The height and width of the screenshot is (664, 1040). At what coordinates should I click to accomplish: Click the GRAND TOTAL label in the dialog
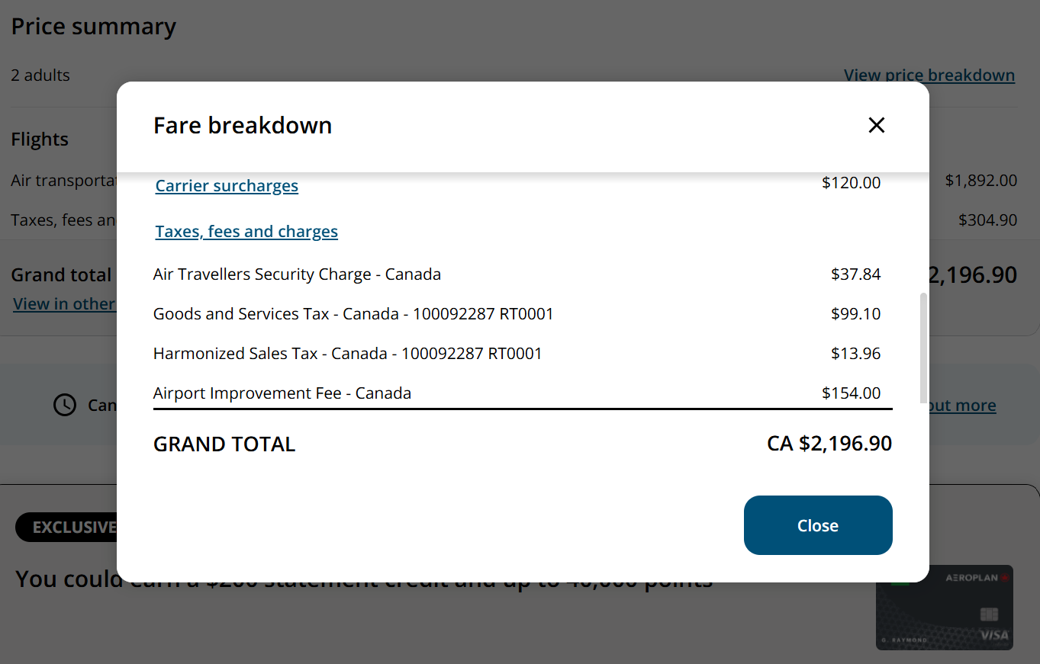click(x=224, y=444)
